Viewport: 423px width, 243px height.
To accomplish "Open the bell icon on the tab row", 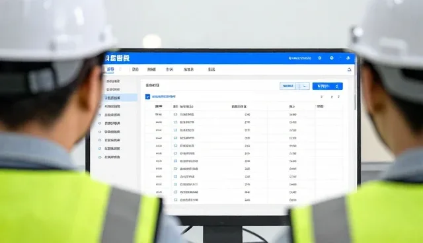I will click(x=350, y=70).
